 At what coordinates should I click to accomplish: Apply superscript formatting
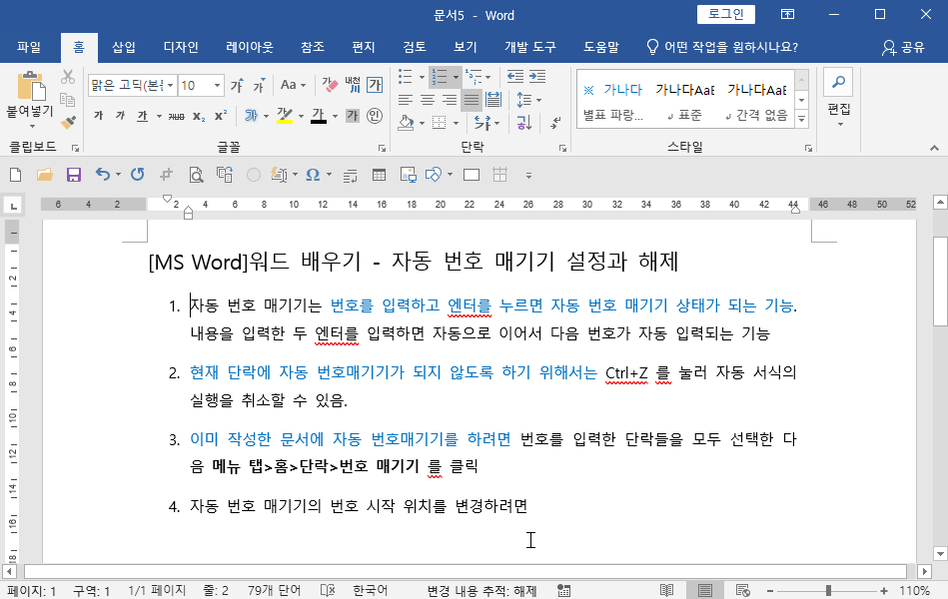[221, 116]
